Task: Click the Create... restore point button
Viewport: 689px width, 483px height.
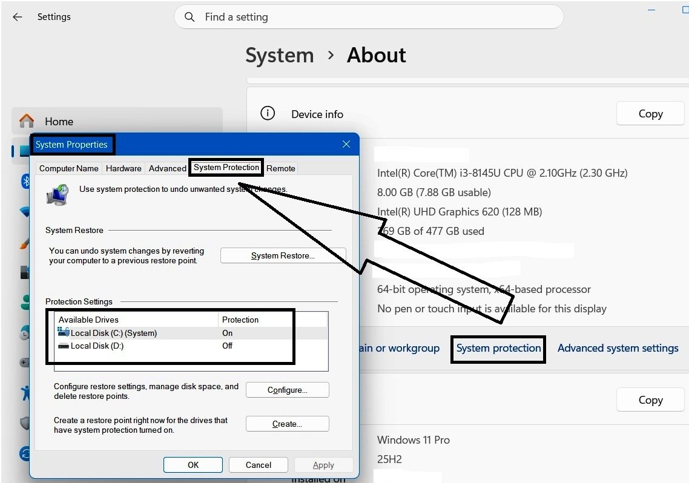Action: click(x=288, y=424)
